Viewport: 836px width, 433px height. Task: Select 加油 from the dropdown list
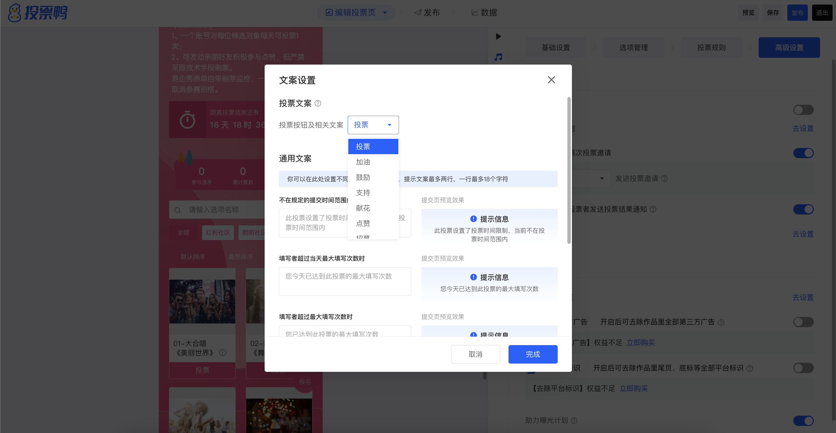[363, 162]
